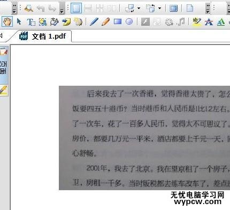
Task: Select the Select Text tool
Action: click(x=31, y=22)
